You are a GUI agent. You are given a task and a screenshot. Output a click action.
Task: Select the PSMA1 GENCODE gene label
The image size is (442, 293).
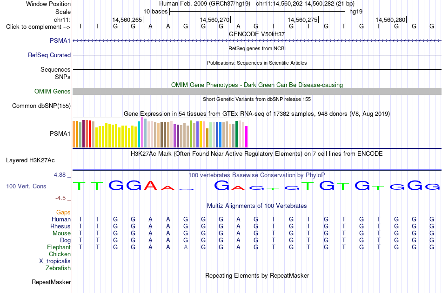[x=60, y=40]
